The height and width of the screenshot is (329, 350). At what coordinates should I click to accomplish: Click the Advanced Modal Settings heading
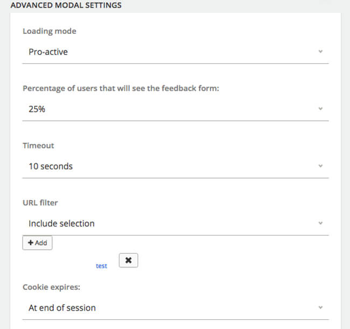pos(66,6)
